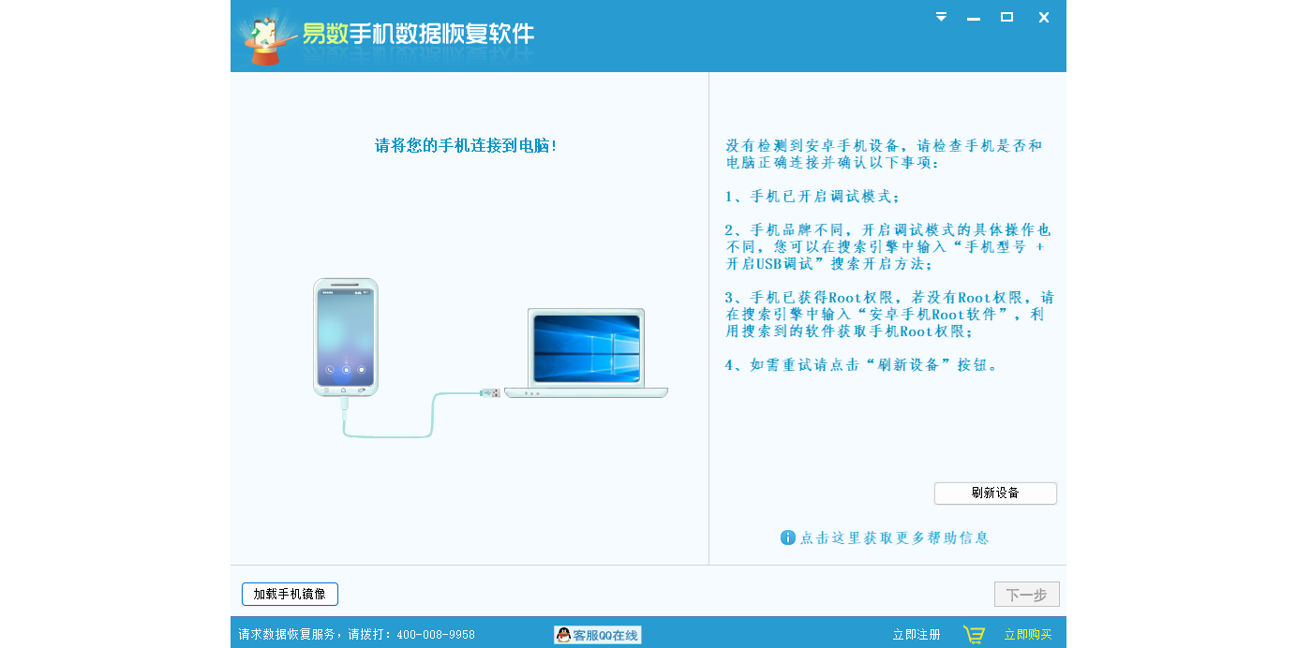This screenshot has height=648, width=1297.
Task: Click the 立即注册 link
Action: (x=916, y=635)
